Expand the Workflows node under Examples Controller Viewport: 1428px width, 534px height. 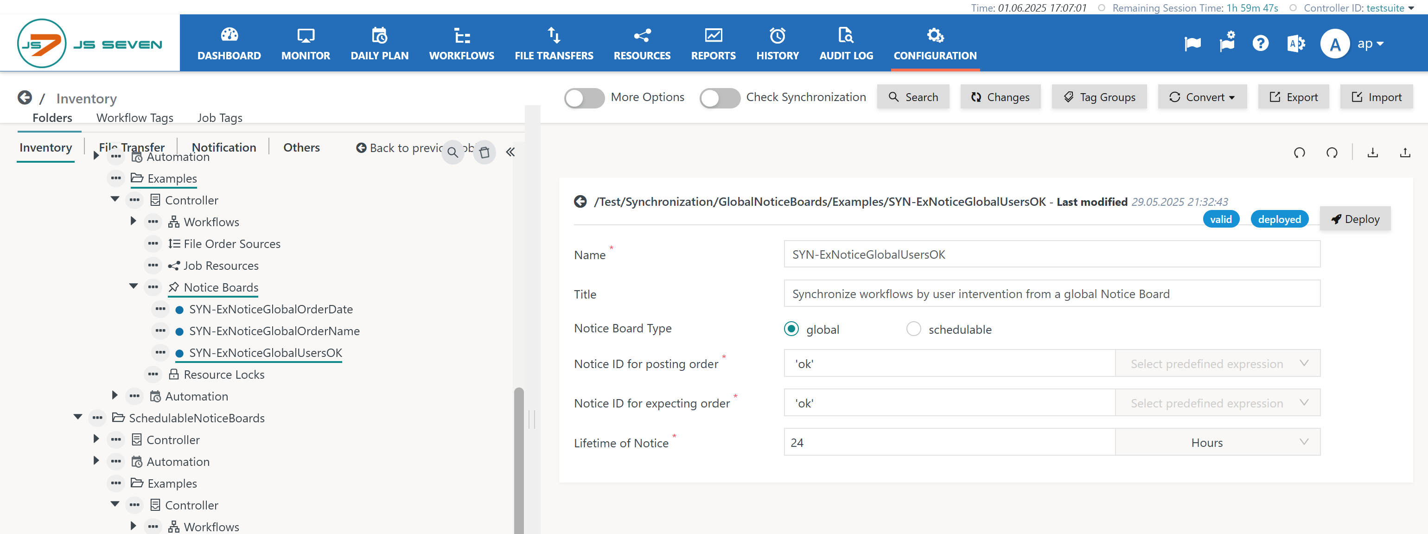(x=134, y=221)
